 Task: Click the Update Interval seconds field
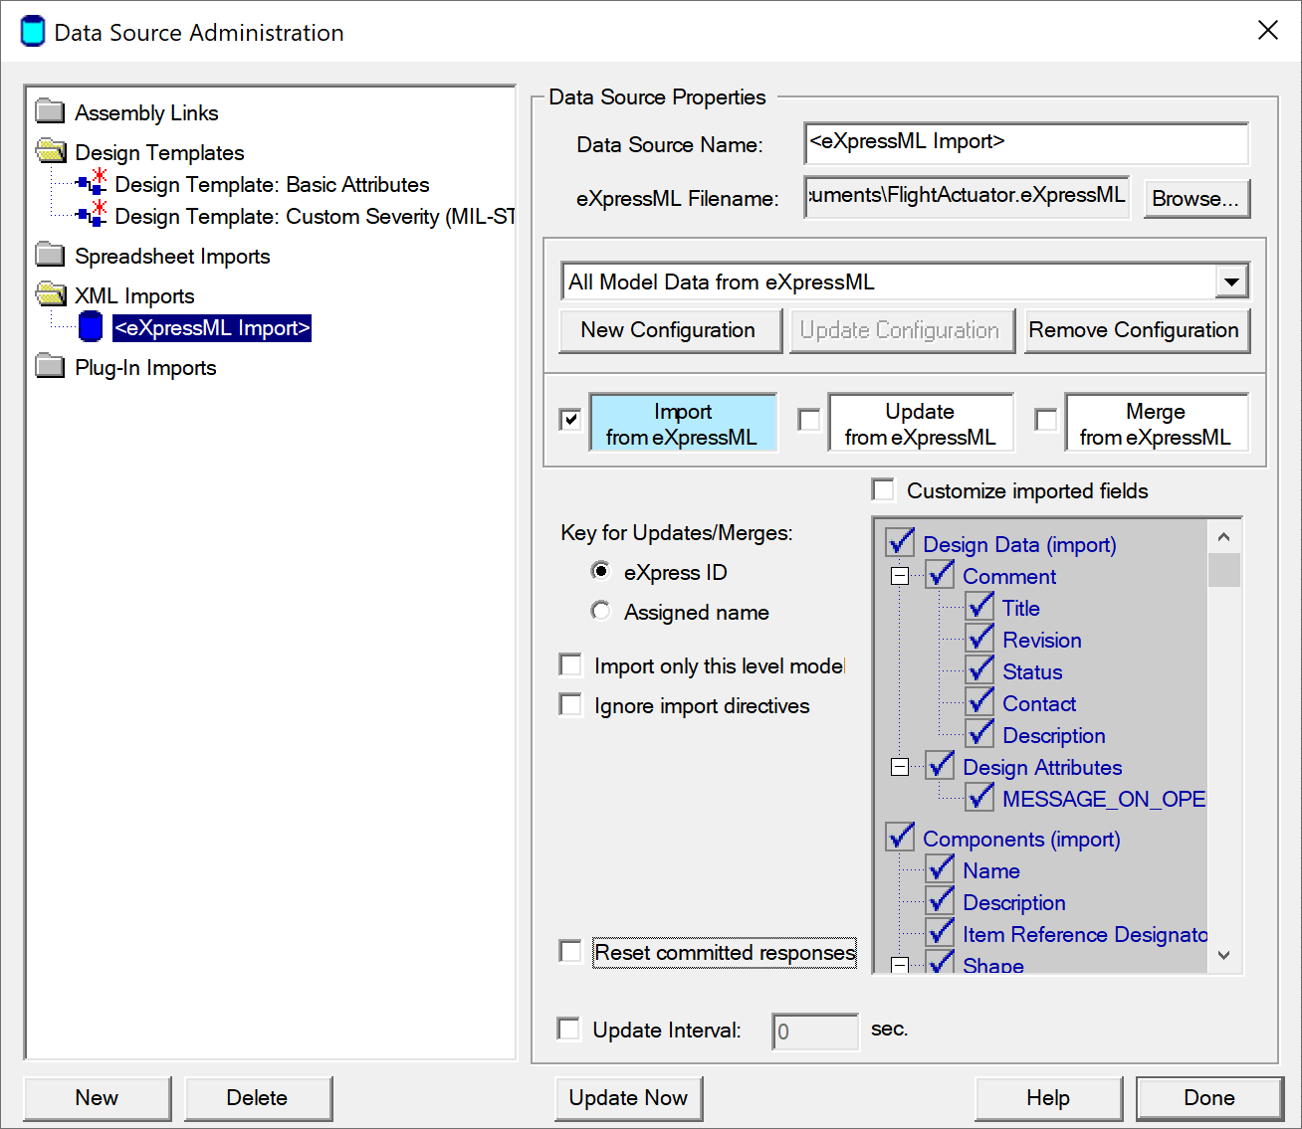click(x=815, y=1032)
